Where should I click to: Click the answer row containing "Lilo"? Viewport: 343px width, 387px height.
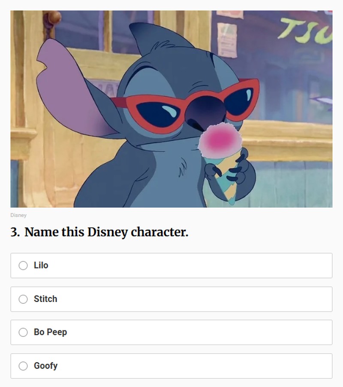pyautogui.click(x=171, y=265)
